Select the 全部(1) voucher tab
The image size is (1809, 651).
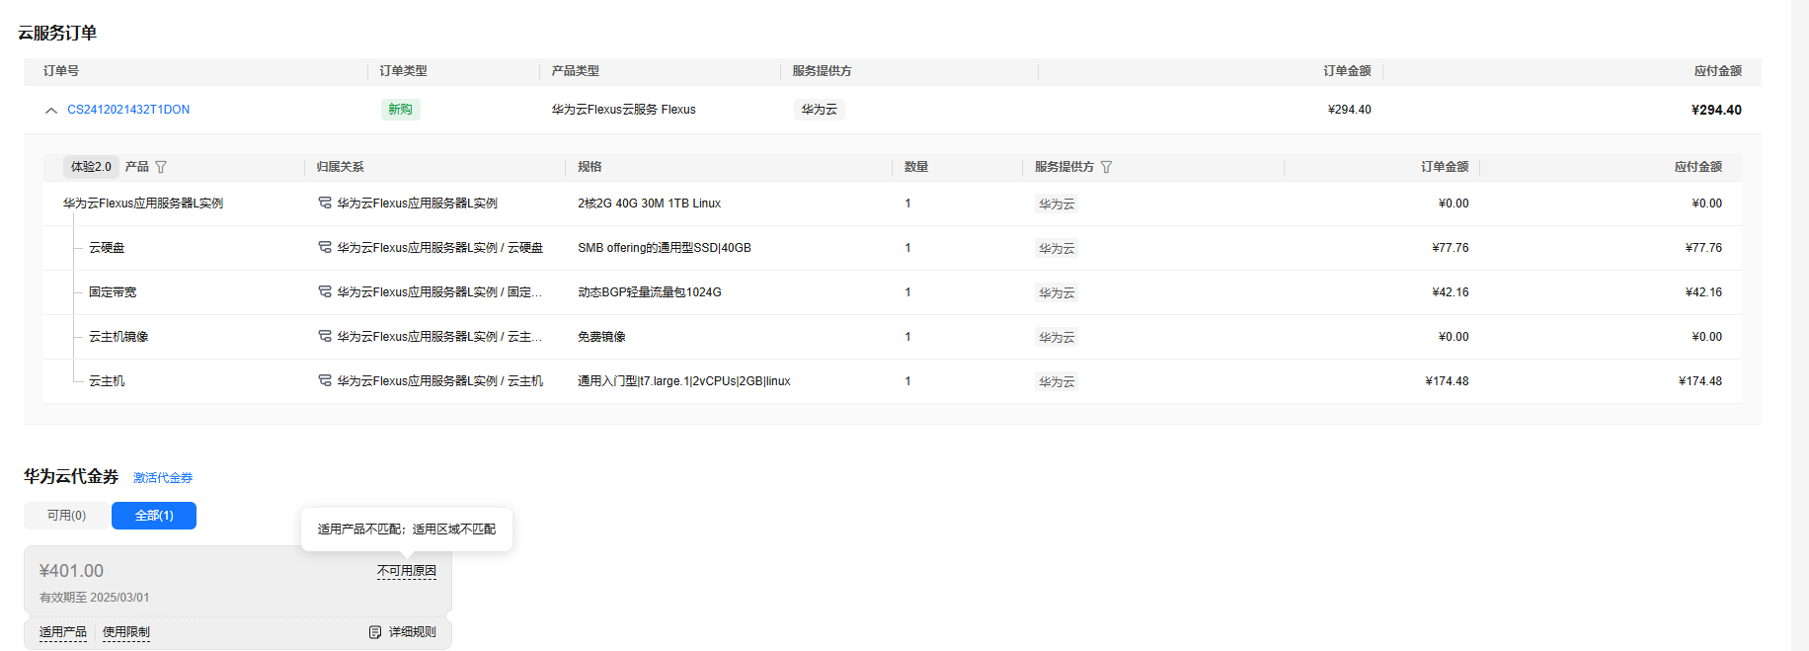pos(154,516)
